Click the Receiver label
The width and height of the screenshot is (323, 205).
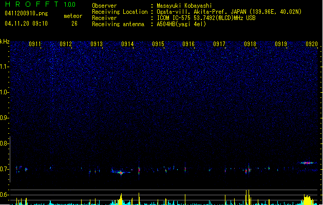(x=104, y=18)
